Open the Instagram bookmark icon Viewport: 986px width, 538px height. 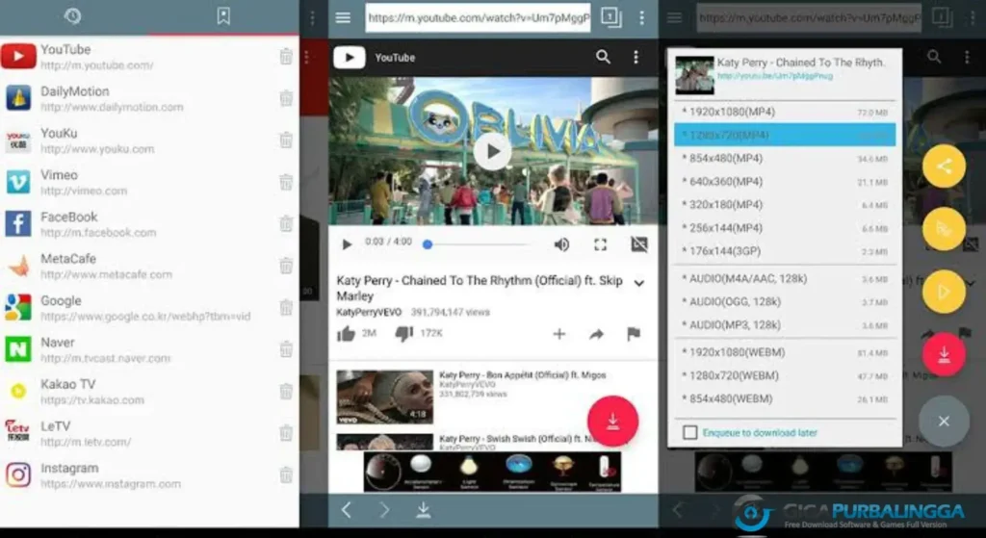(x=18, y=474)
